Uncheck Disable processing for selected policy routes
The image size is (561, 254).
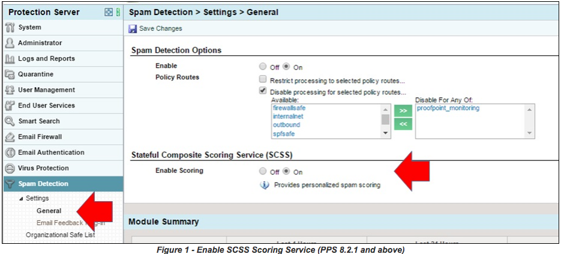pyautogui.click(x=263, y=91)
